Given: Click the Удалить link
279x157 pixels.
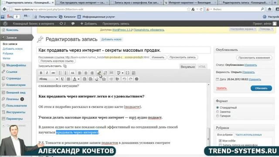Looking at the screenshot, I should [x=221, y=88].
